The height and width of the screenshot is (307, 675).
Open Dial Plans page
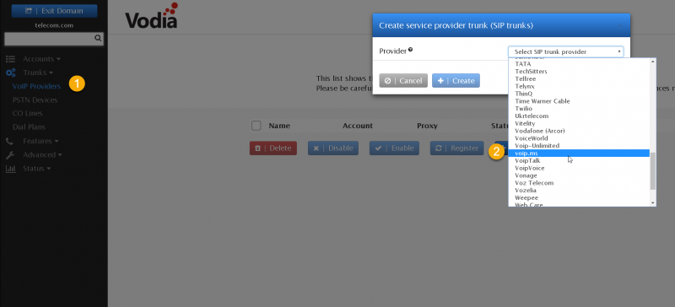[x=29, y=127]
